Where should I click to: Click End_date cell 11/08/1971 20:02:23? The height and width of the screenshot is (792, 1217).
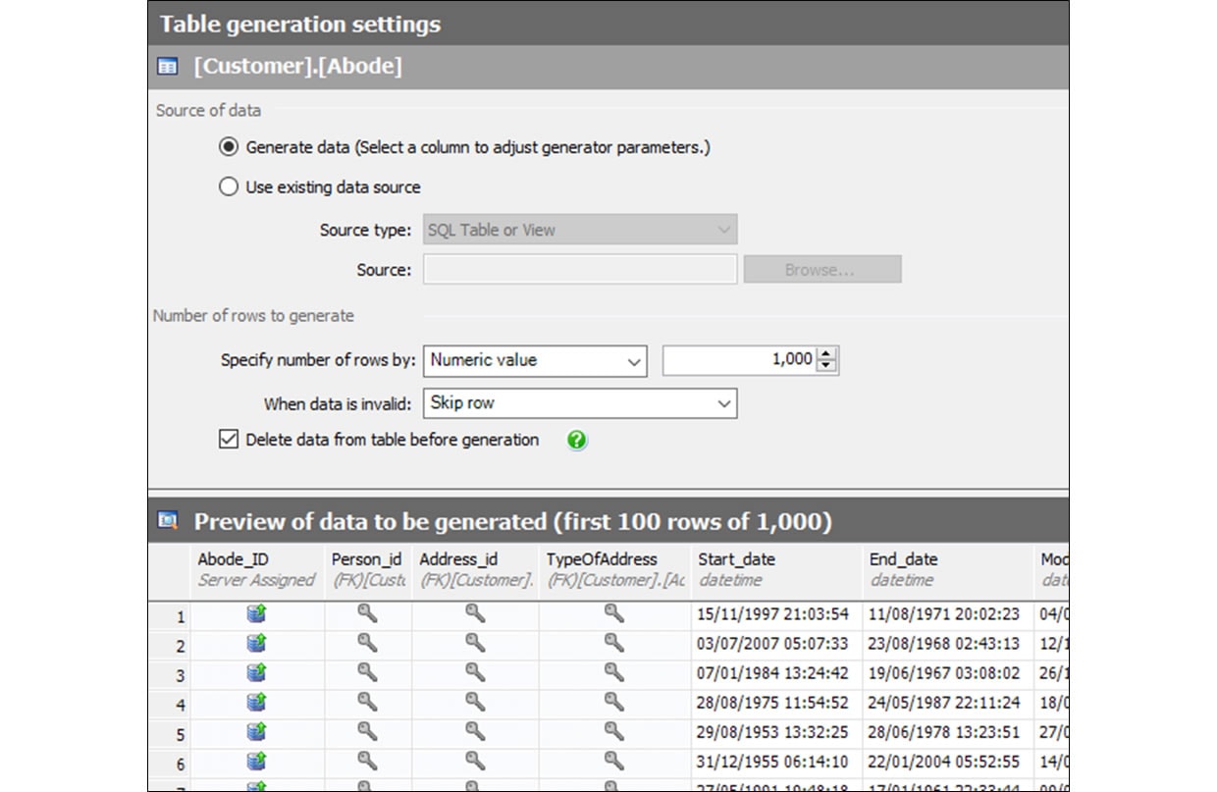948,614
